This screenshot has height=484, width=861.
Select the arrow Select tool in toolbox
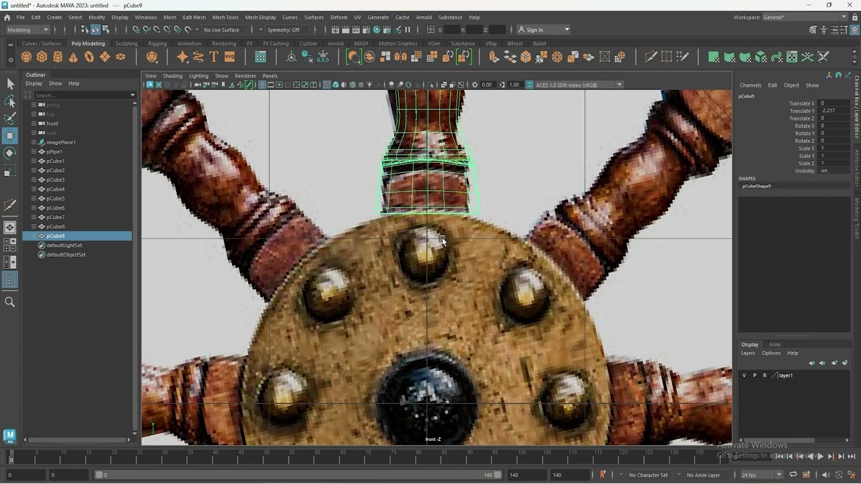[x=10, y=84]
